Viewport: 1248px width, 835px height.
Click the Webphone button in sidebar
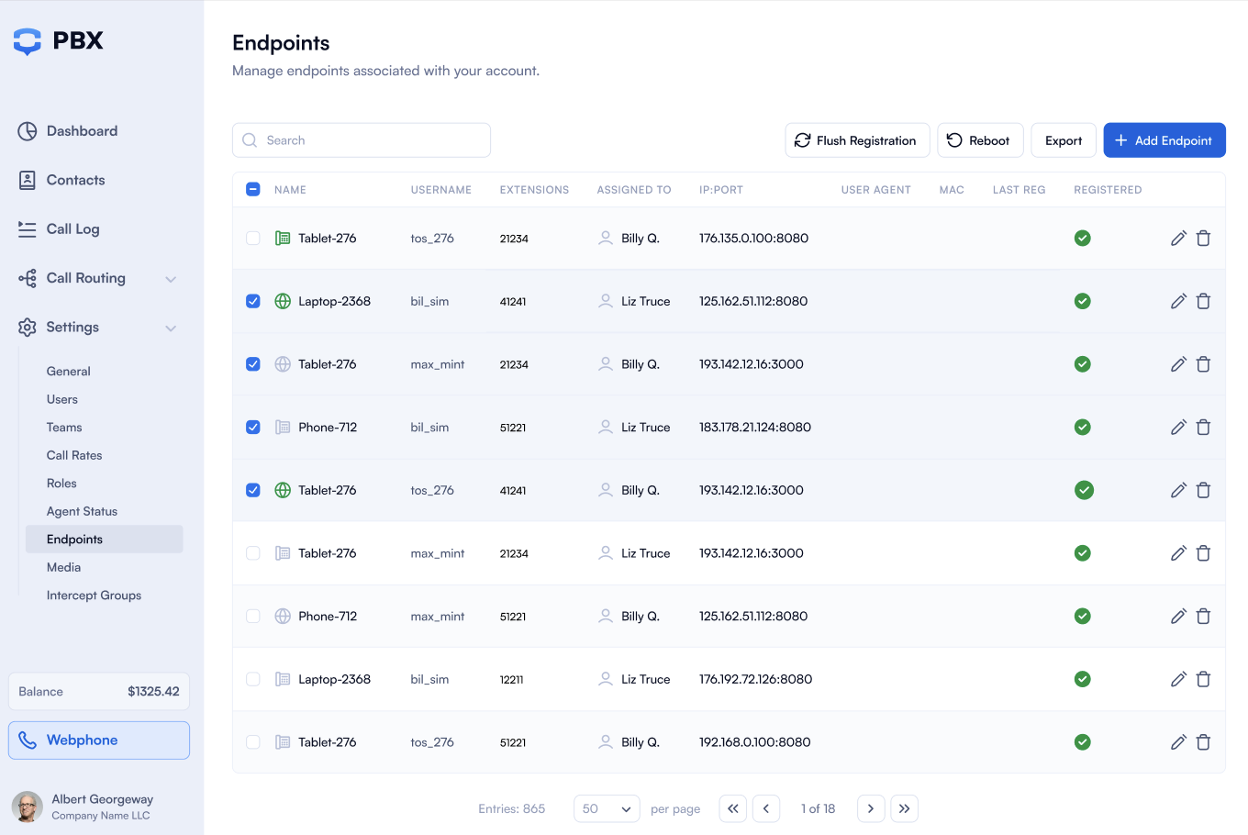tap(99, 740)
